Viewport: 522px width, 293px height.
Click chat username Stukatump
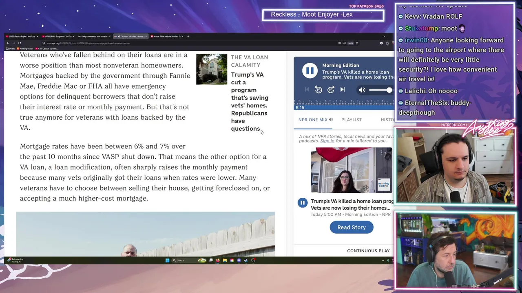tap(421, 28)
